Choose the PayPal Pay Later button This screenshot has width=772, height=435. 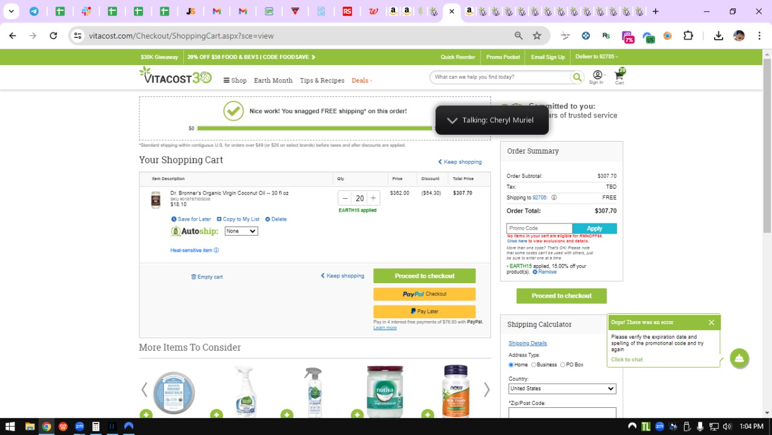point(425,311)
